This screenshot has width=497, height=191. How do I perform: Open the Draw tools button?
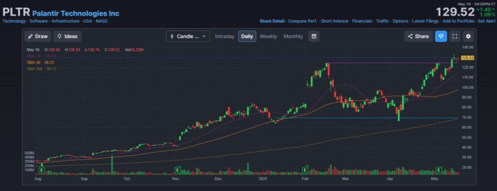(38, 36)
